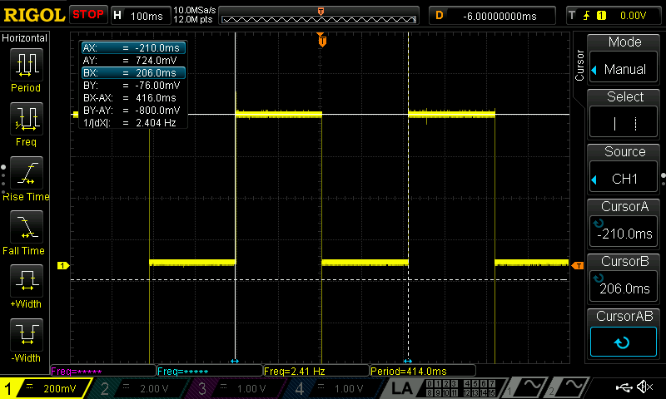Open the Horizontal measurement menu label

pyautogui.click(x=25, y=38)
